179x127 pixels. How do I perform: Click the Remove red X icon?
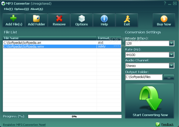59,19
